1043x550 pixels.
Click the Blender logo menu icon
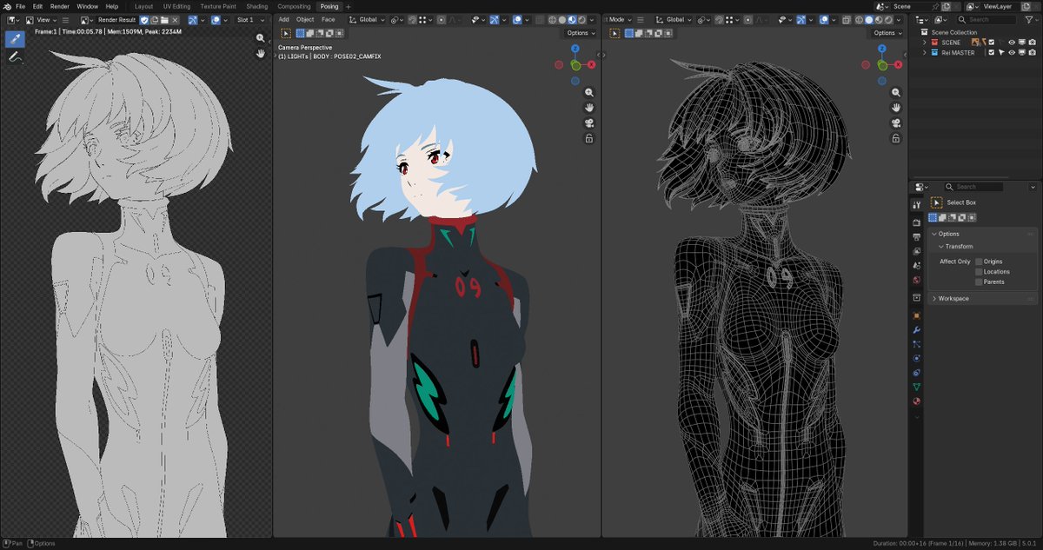[x=6, y=6]
